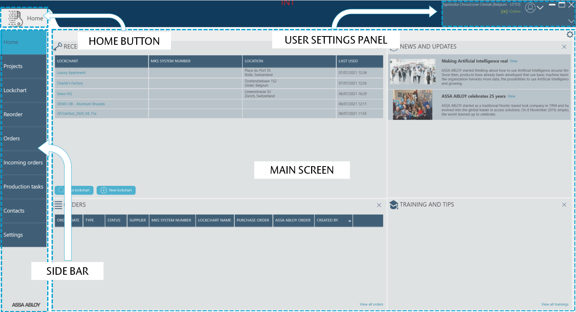Screen dimensions: 576x312
Task: Click the Orders panel list icon
Action: coord(58,205)
